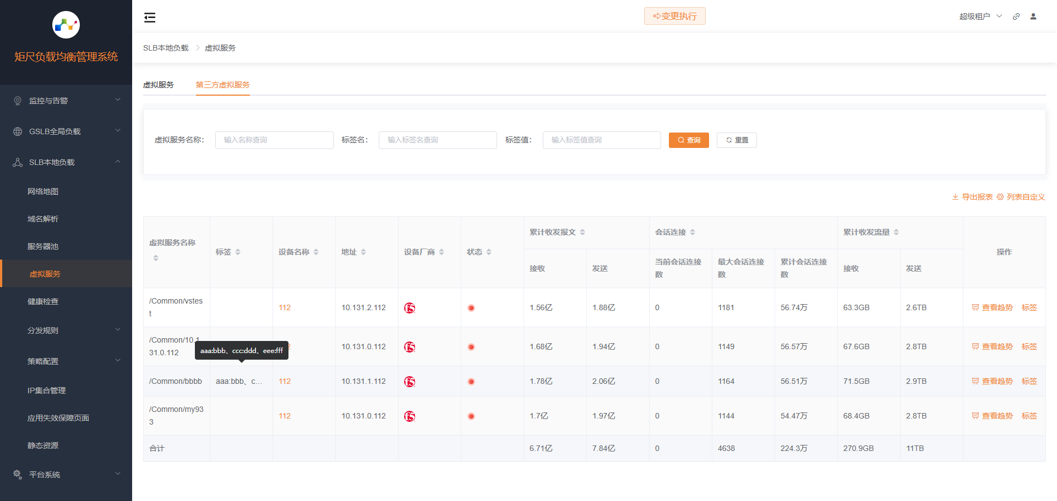Viewport: 1057px width, 501px height.
Task: Sort by the 累计收发流量 column sort icon
Action: pyautogui.click(x=896, y=232)
